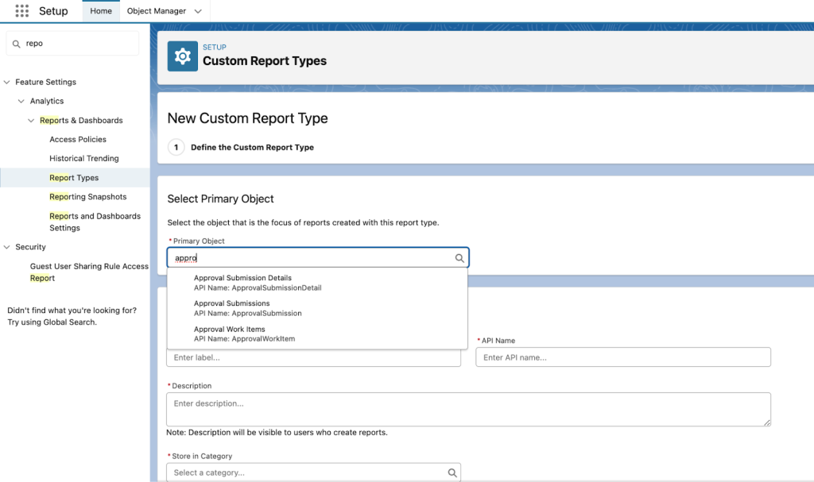Choose Approval Submission Details option
Image resolution: width=814 pixels, height=482 pixels.
click(317, 283)
